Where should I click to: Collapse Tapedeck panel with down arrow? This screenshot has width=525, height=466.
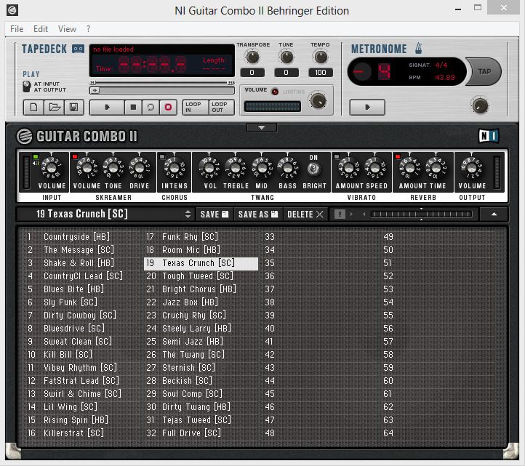point(262,128)
